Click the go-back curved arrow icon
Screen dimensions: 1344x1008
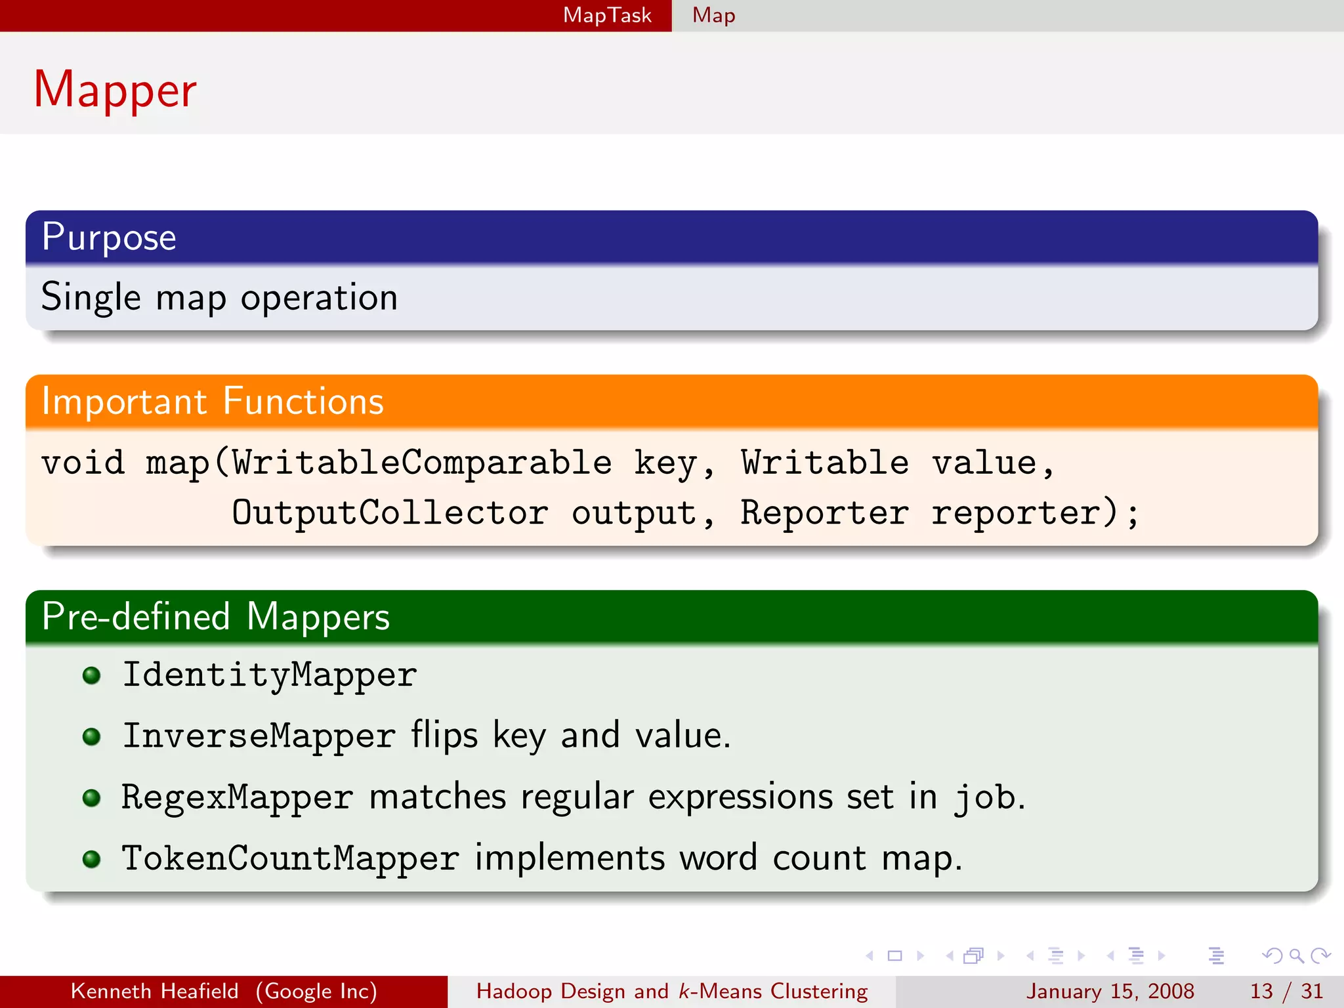1272,955
